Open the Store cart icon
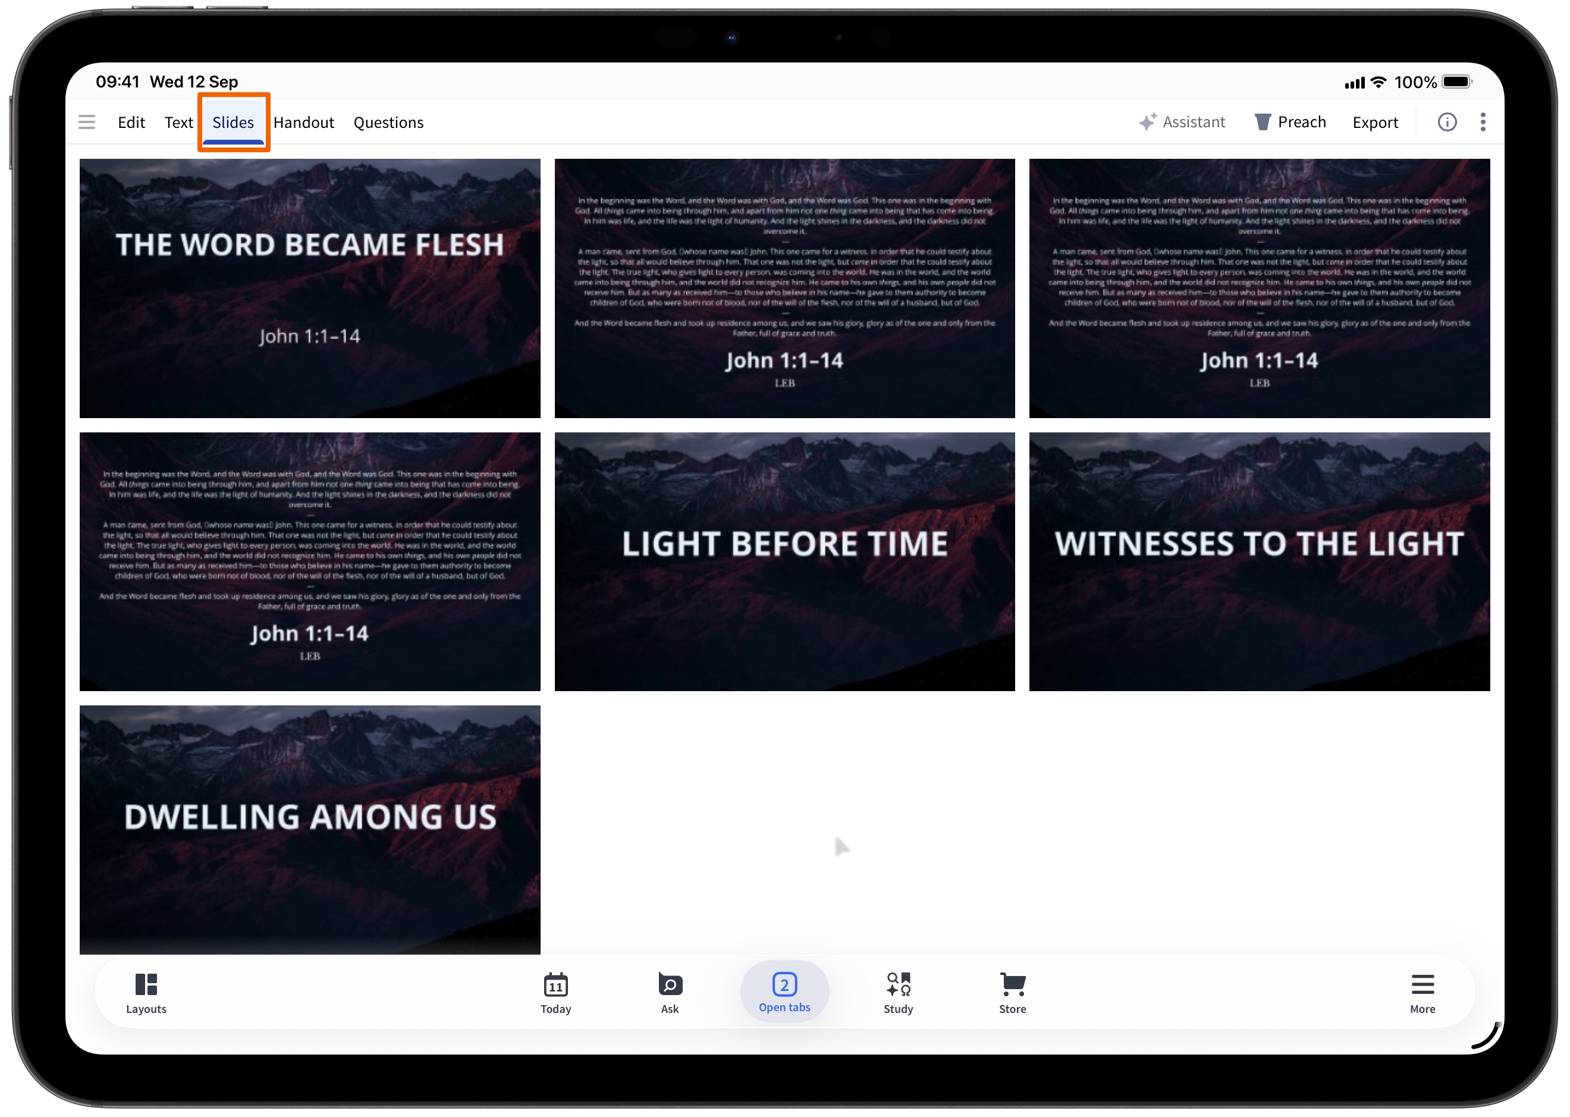This screenshot has width=1570, height=1117. pos(1013,994)
